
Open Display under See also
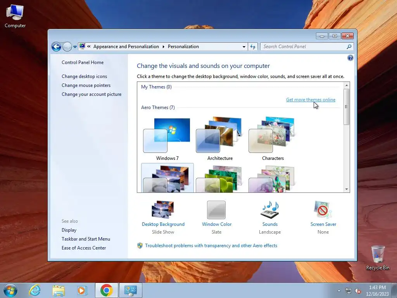coord(69,230)
